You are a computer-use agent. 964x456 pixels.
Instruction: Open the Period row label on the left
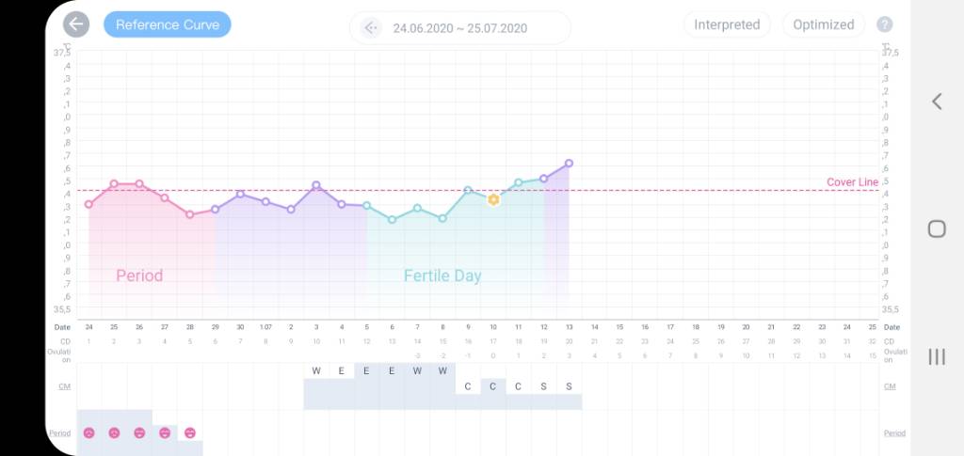61,432
